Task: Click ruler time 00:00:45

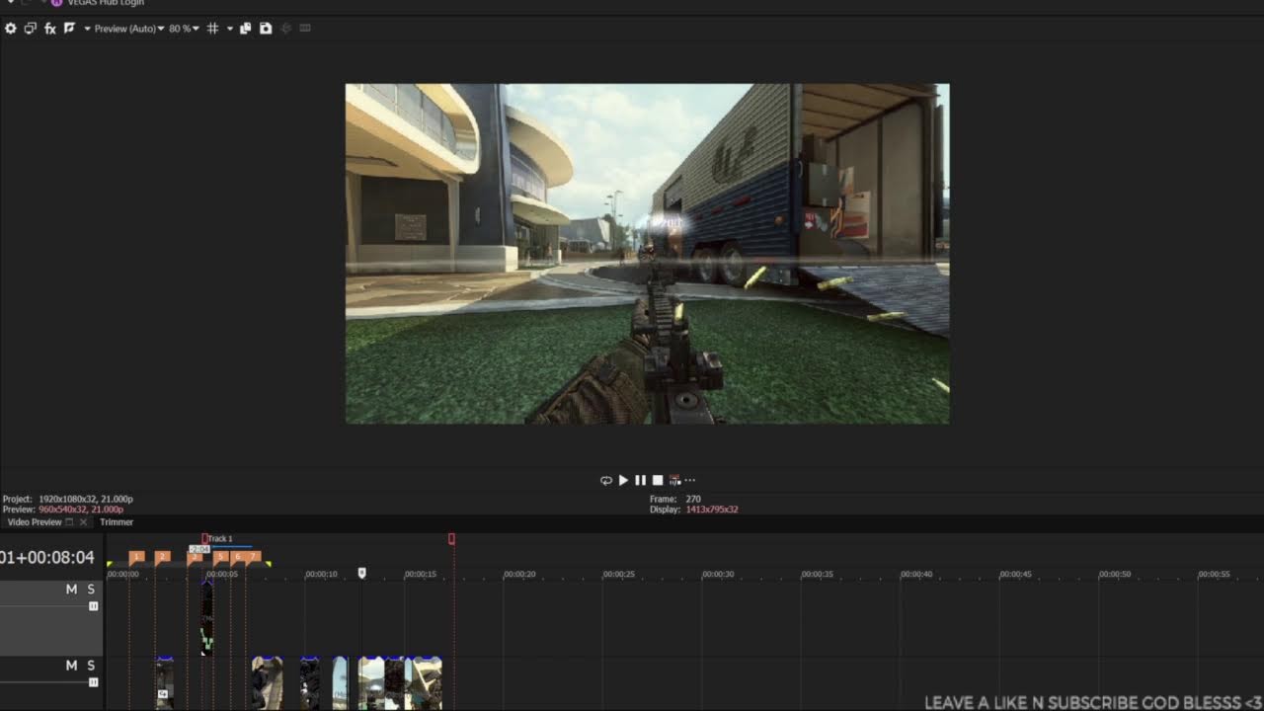Action: coord(1015,574)
